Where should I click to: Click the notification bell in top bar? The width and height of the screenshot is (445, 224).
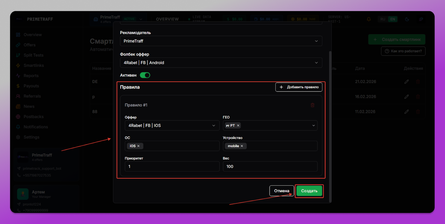pos(369,19)
